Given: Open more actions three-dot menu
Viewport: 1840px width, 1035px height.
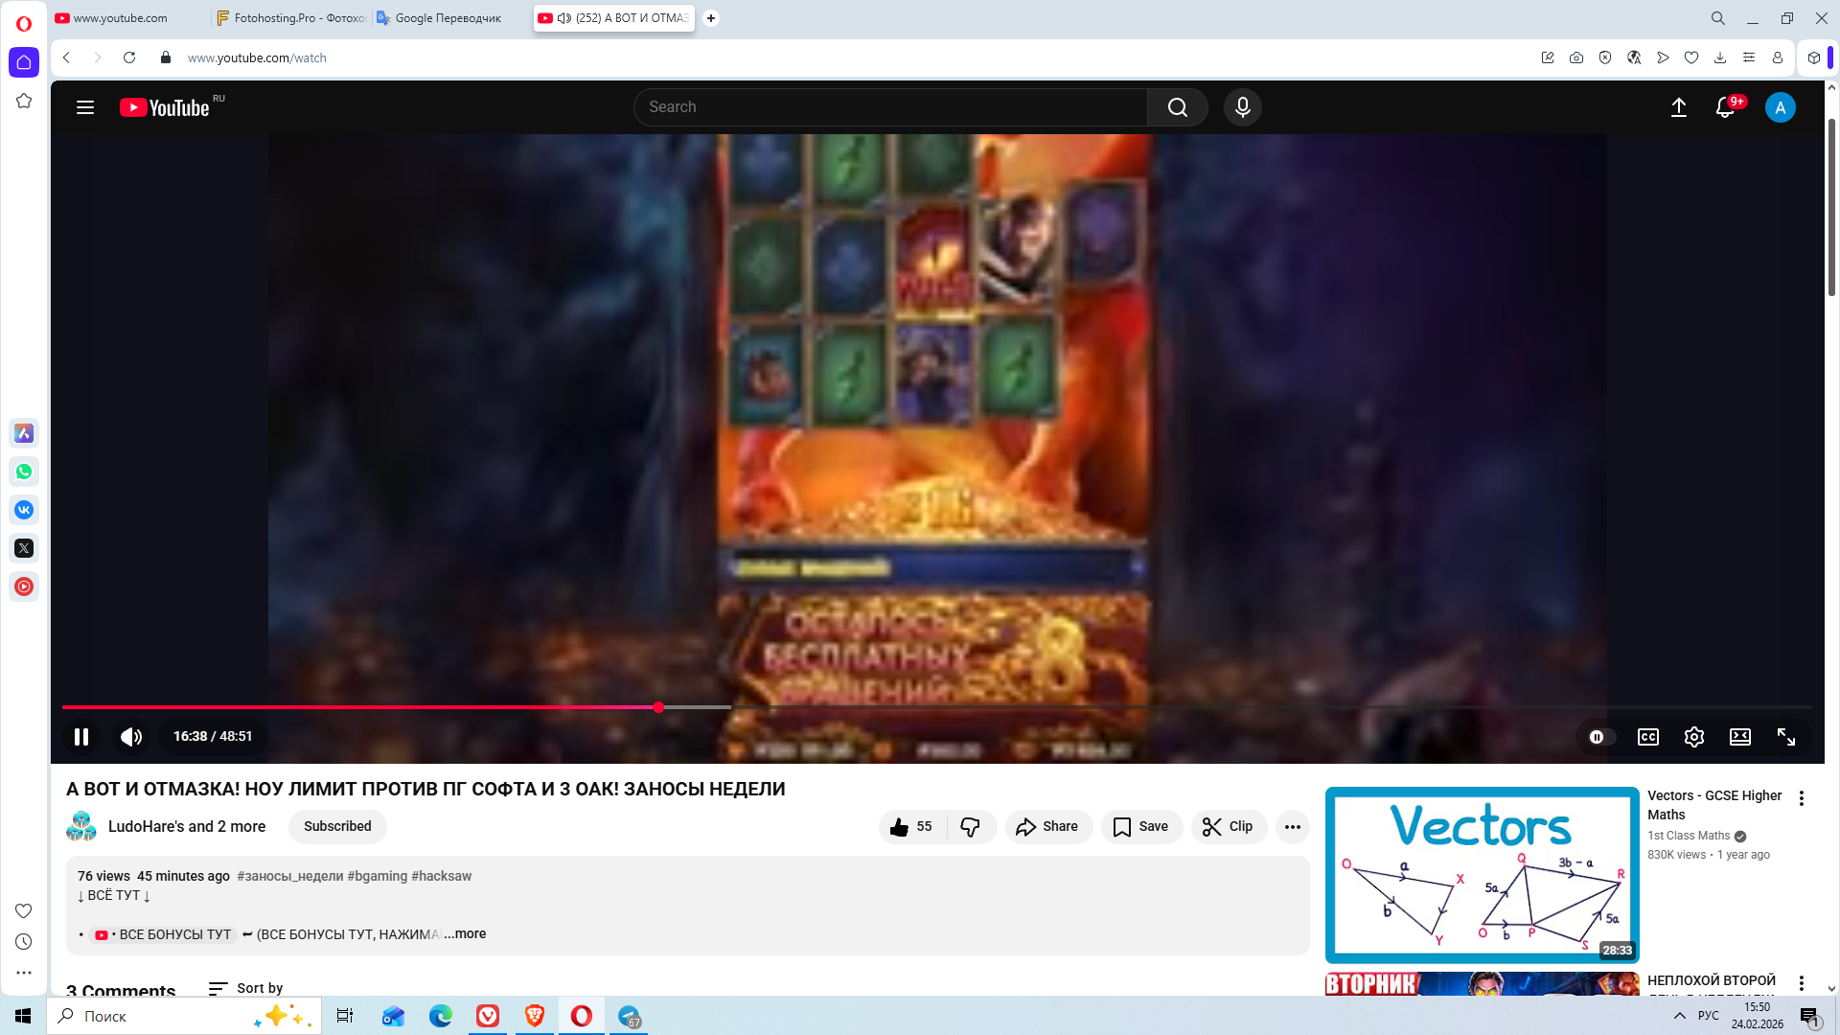Looking at the screenshot, I should [1293, 827].
